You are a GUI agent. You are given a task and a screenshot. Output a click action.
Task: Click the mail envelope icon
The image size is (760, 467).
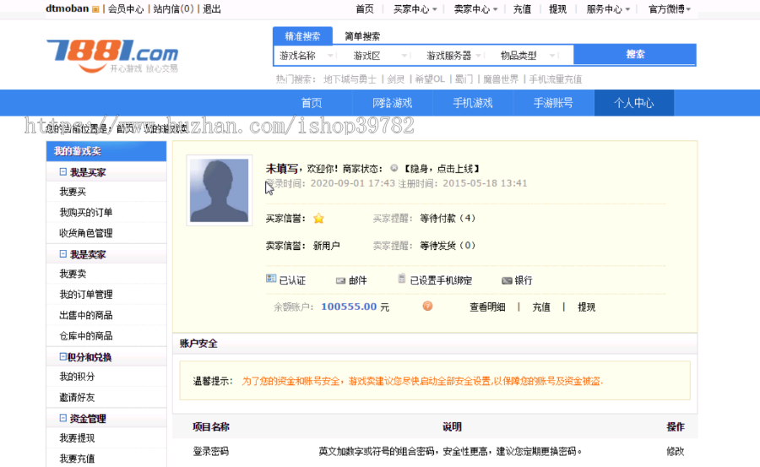point(340,280)
